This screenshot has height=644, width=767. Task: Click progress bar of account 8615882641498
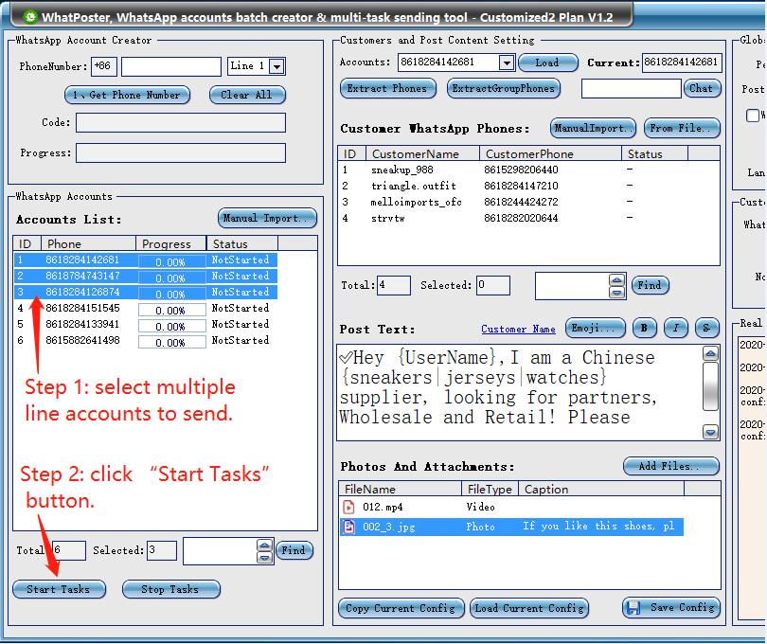coord(171,343)
